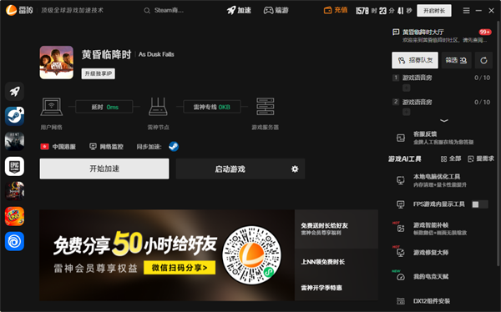Switch to the 加速 tab
The height and width of the screenshot is (312, 501).
point(239,11)
